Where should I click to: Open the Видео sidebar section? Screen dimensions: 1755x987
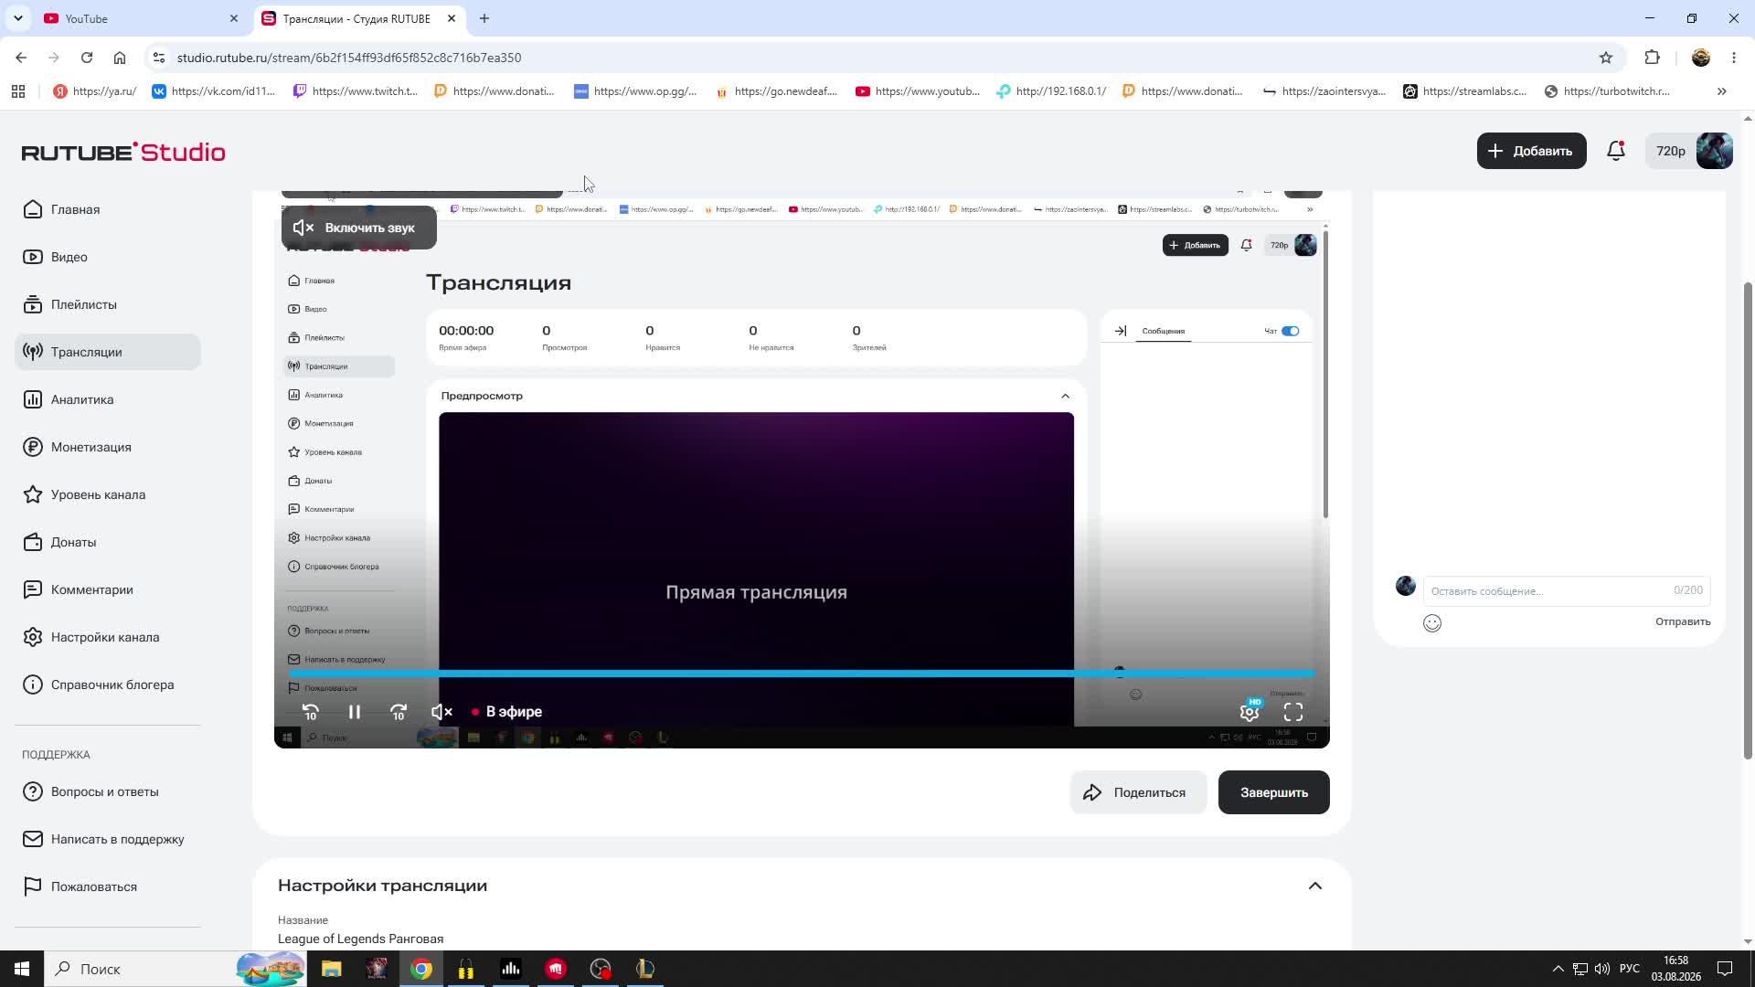point(108,257)
